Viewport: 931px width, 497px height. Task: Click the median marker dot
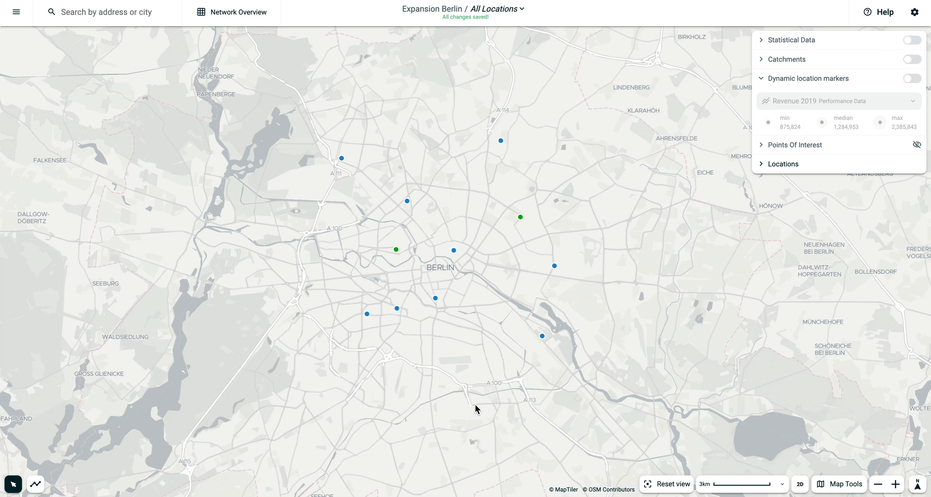pos(821,122)
